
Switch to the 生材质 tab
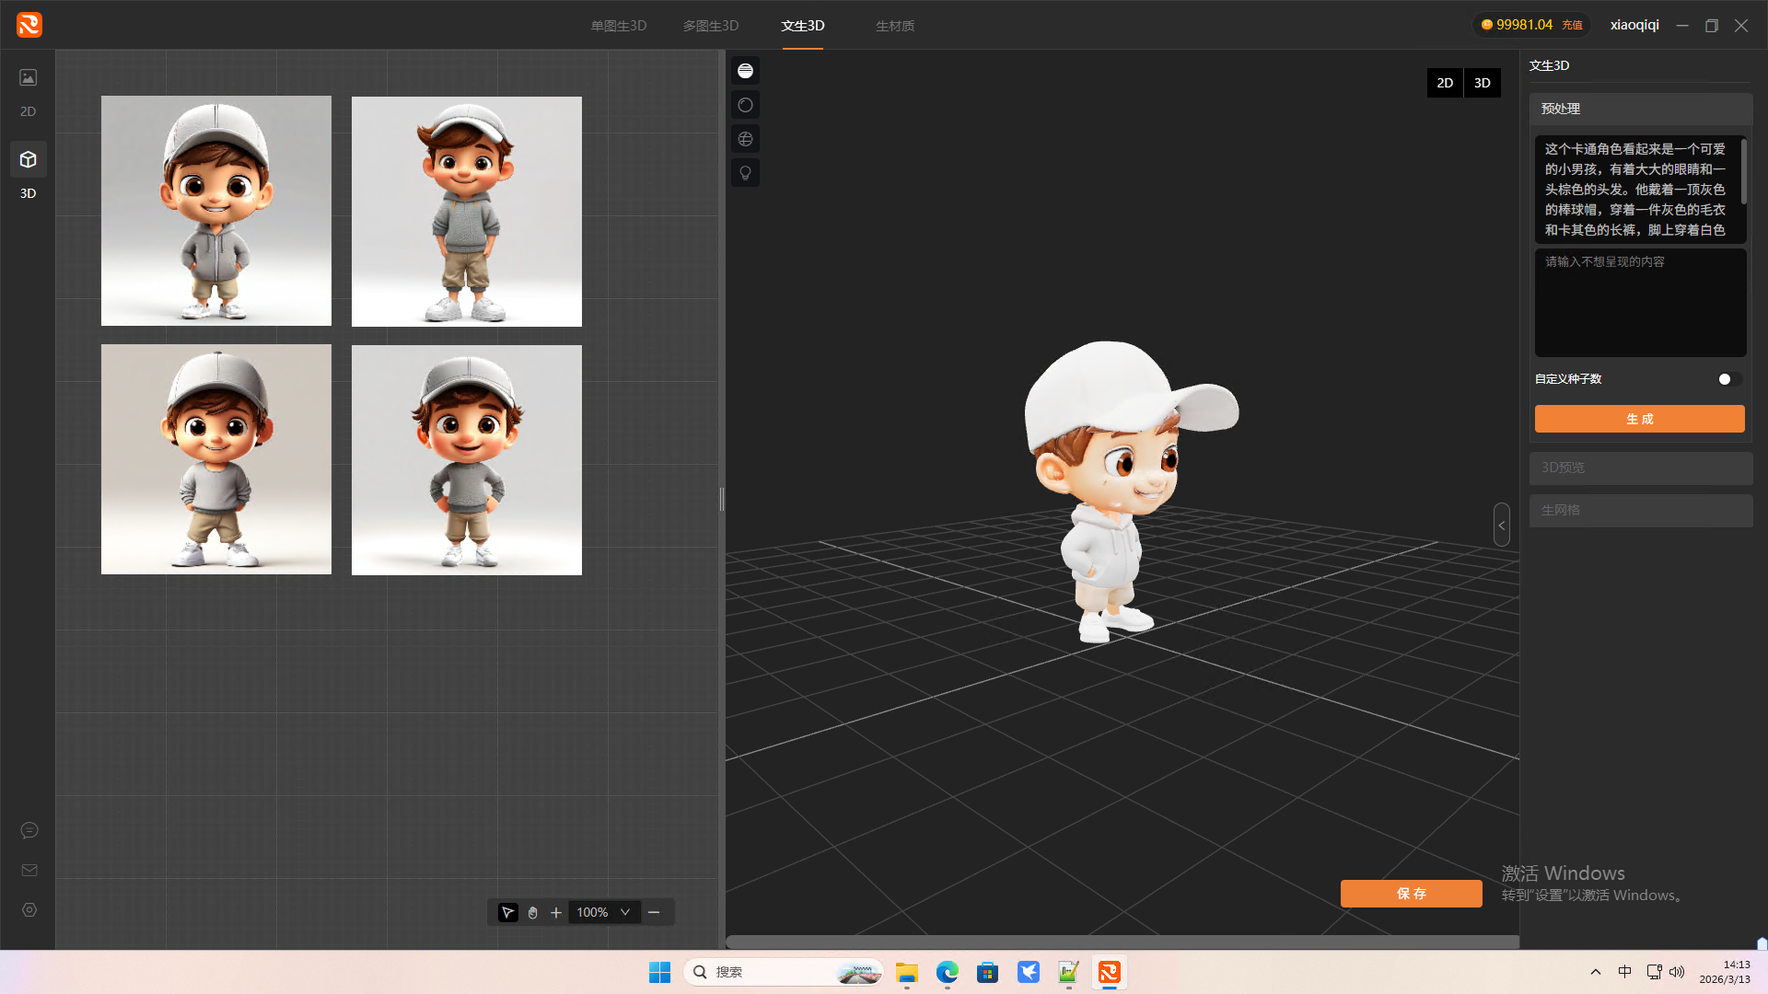point(894,26)
